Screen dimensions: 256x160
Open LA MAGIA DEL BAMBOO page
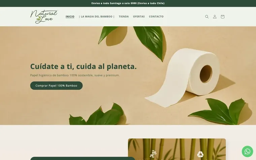(x=97, y=17)
